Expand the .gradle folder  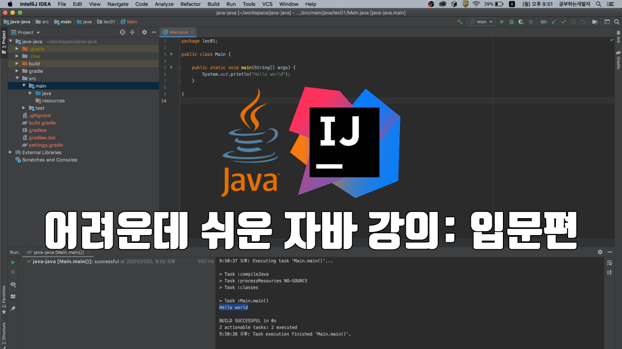click(x=17, y=49)
